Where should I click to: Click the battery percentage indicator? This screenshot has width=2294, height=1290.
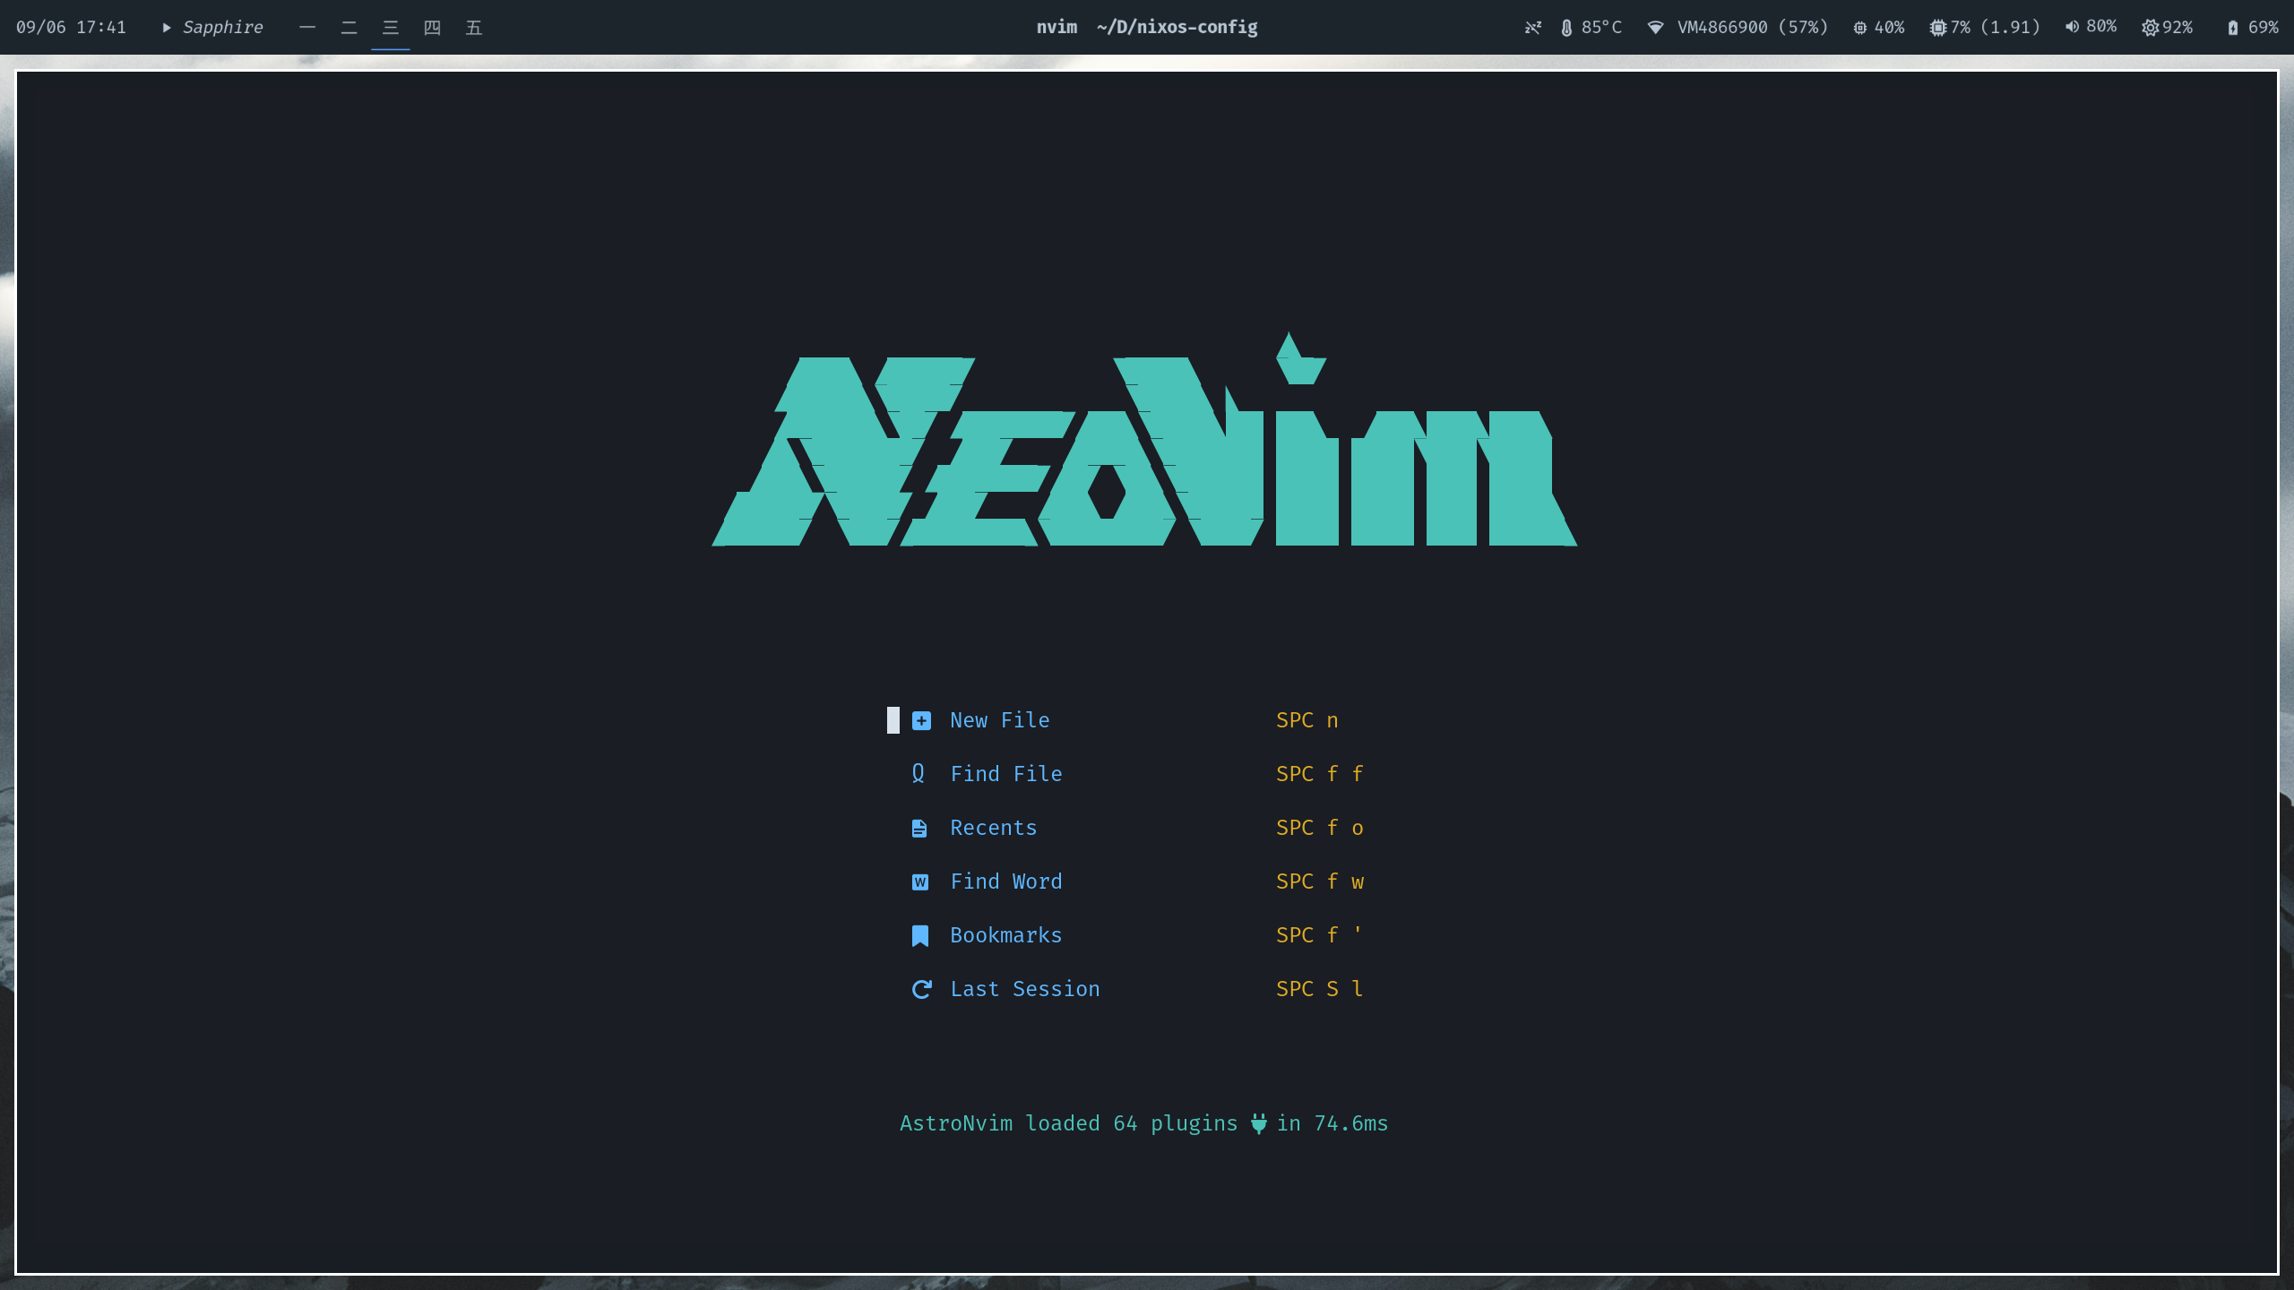pyautogui.click(x=2253, y=27)
